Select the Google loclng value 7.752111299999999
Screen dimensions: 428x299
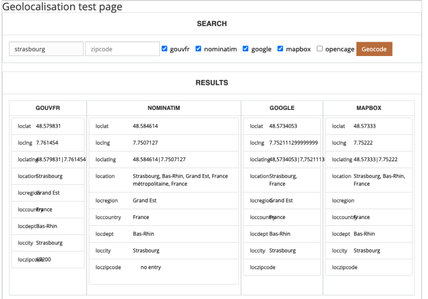point(293,143)
